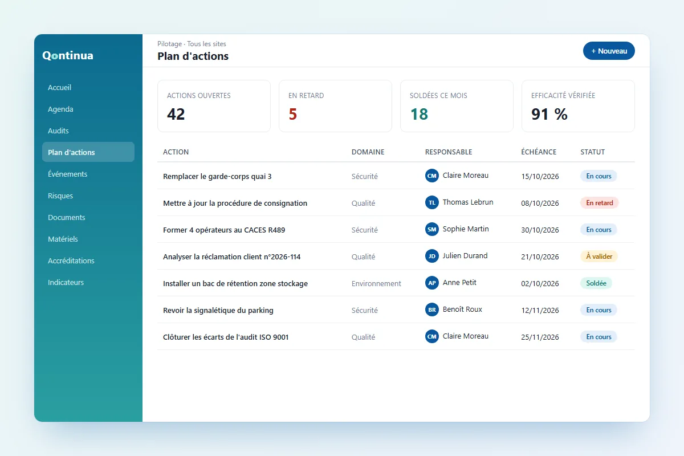The height and width of the screenshot is (456, 684).
Task: Click the Qontinua logo in the sidebar
Action: coord(68,55)
